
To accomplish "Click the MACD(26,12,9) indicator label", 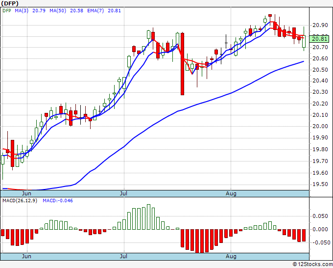I will click(20, 201).
